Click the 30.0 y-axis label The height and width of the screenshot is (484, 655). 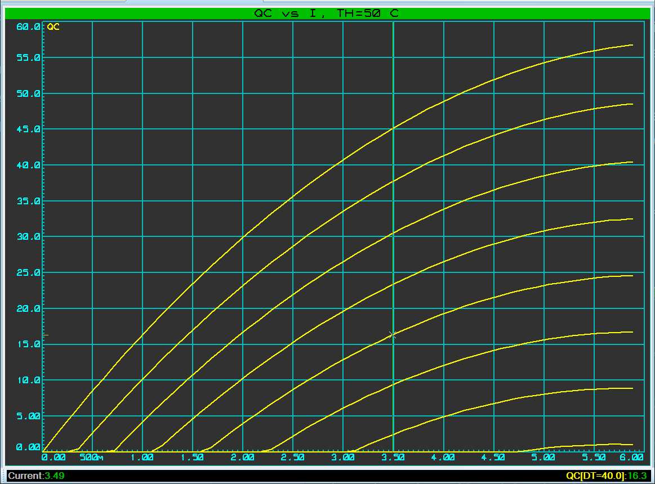click(x=29, y=237)
